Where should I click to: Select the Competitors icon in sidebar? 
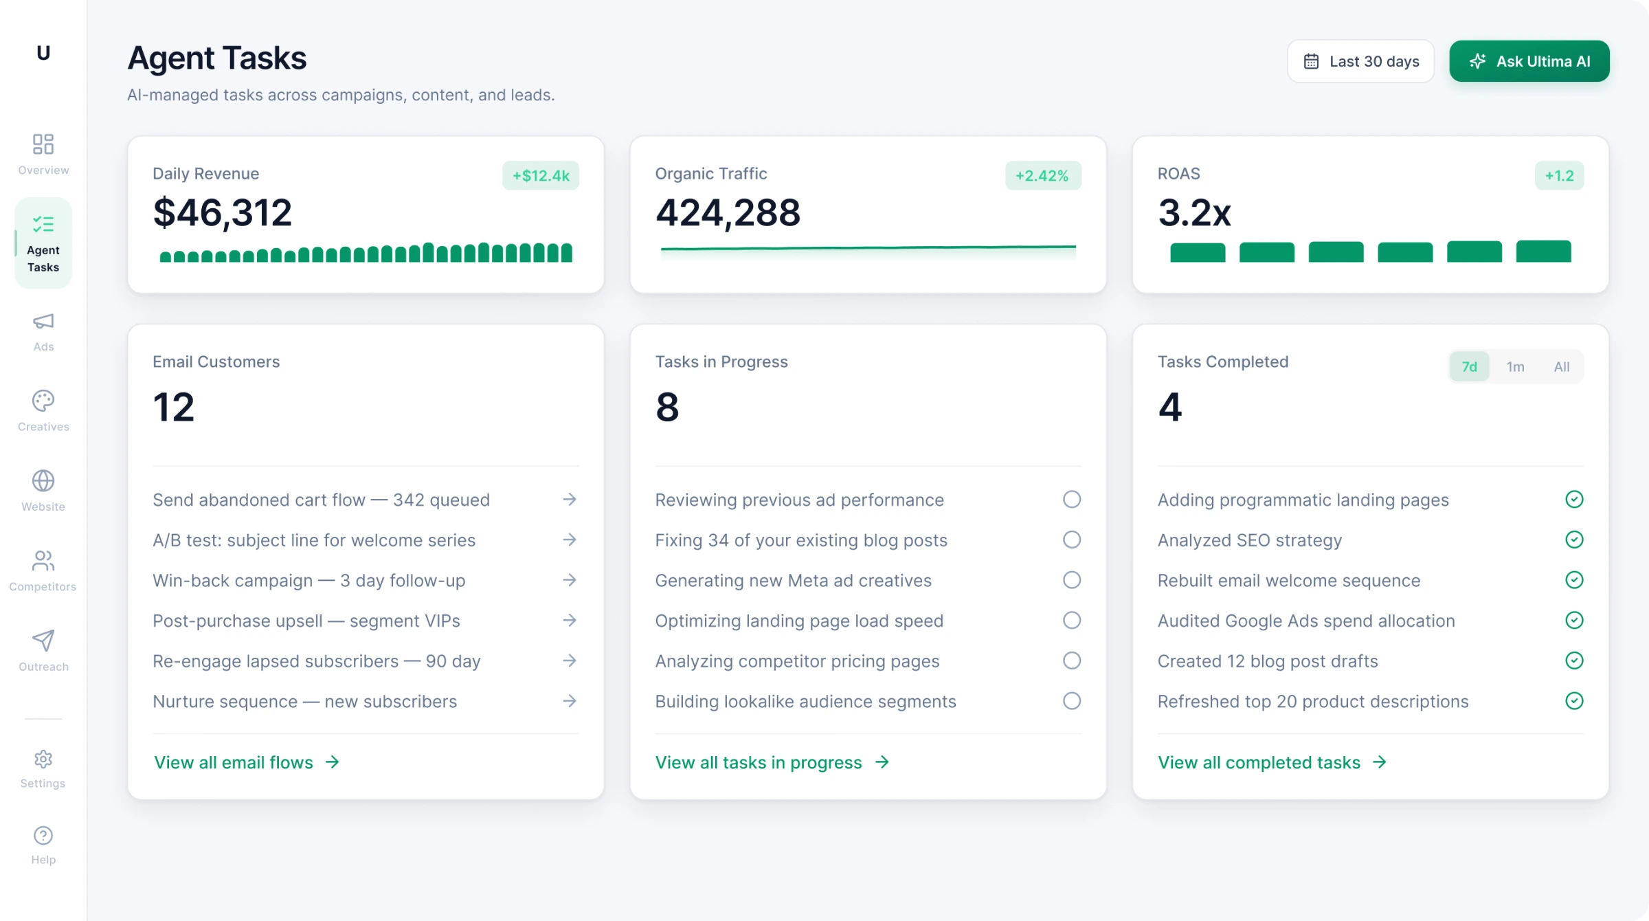pos(43,561)
